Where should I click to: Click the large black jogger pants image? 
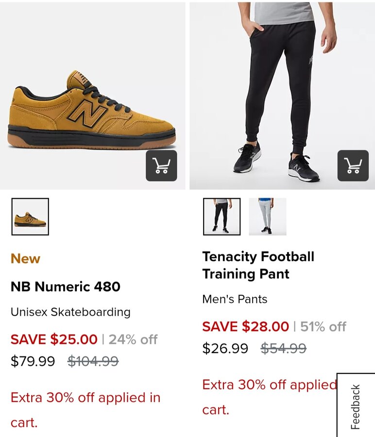click(277, 92)
